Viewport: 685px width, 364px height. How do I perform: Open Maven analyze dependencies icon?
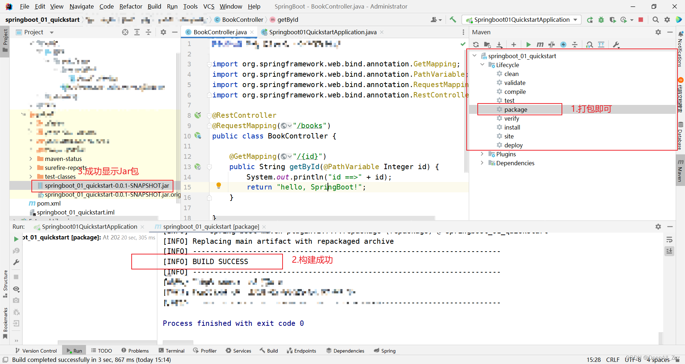tap(590, 45)
